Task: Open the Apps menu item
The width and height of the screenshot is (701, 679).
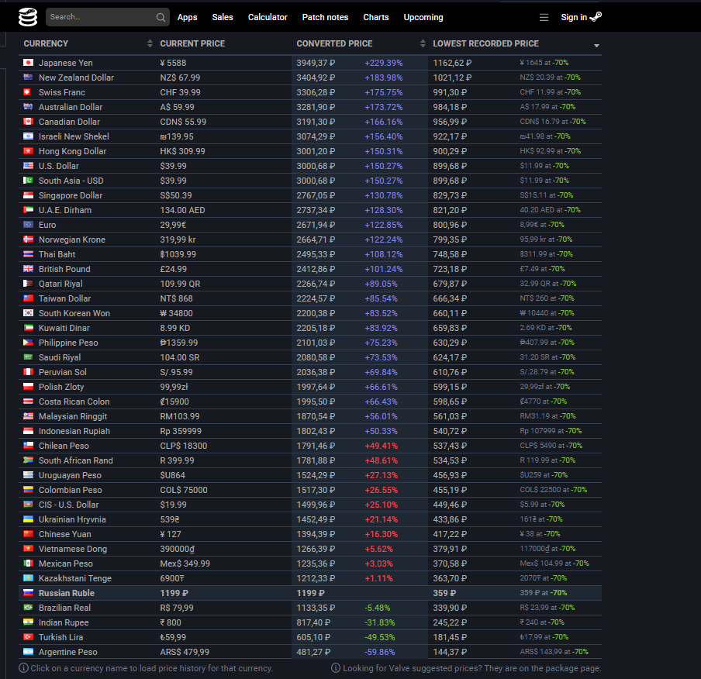Action: pyautogui.click(x=187, y=17)
